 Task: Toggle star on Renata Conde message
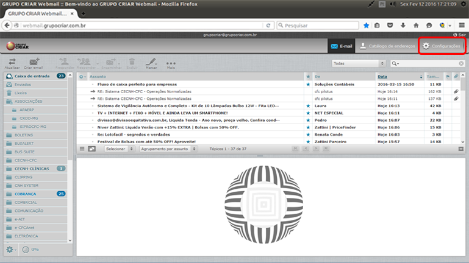pos(308,135)
